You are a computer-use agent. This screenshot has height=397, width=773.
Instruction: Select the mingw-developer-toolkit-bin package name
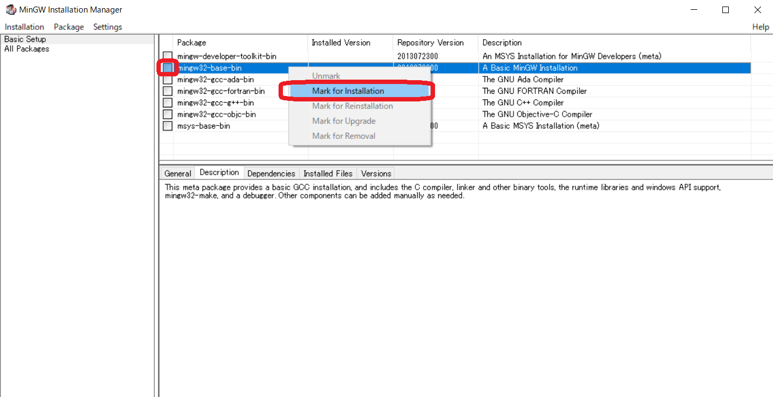[x=227, y=56]
